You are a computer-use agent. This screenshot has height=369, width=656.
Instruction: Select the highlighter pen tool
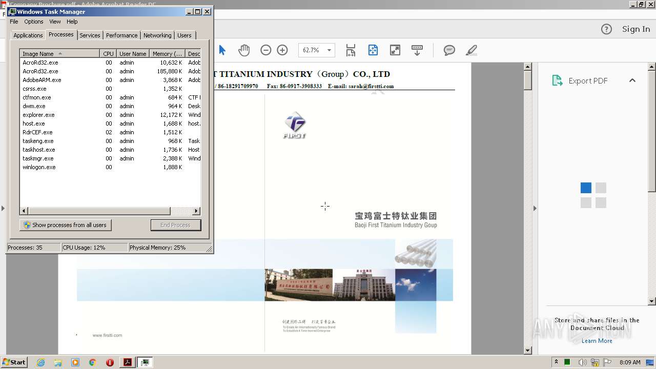click(471, 50)
